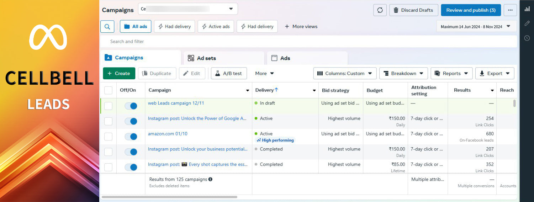This screenshot has height=202, width=534.
Task: Expand the Columns: Custom dropdown
Action: [x=344, y=73]
